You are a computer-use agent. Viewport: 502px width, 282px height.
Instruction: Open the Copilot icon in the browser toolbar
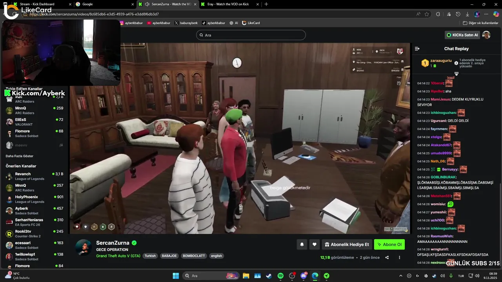(496, 14)
